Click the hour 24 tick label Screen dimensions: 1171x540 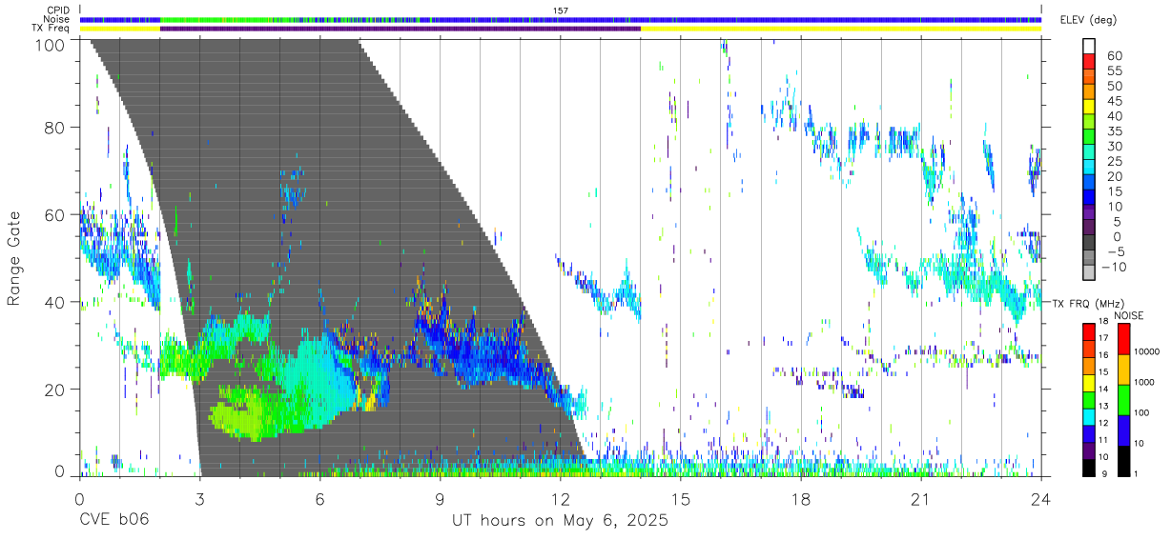click(1041, 498)
